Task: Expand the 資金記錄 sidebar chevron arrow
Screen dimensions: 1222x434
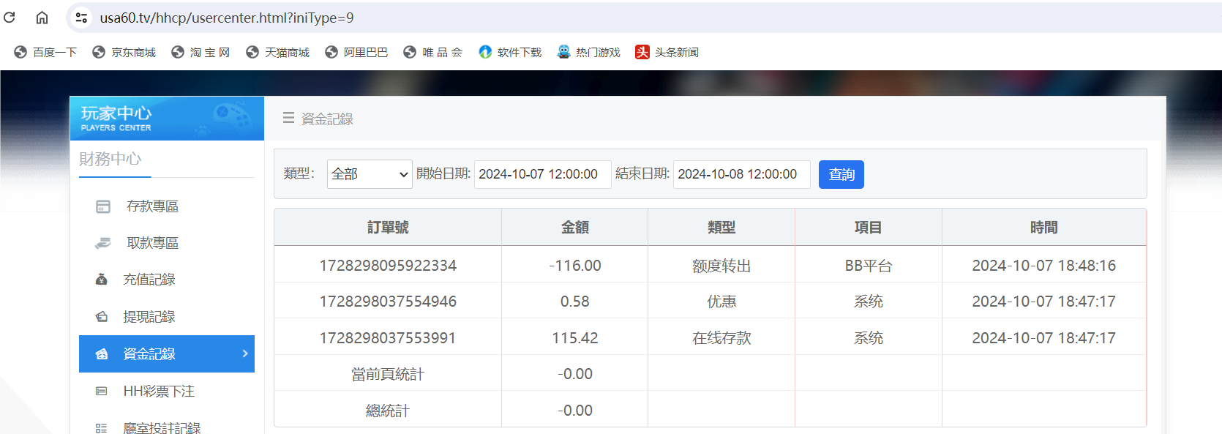Action: click(245, 353)
